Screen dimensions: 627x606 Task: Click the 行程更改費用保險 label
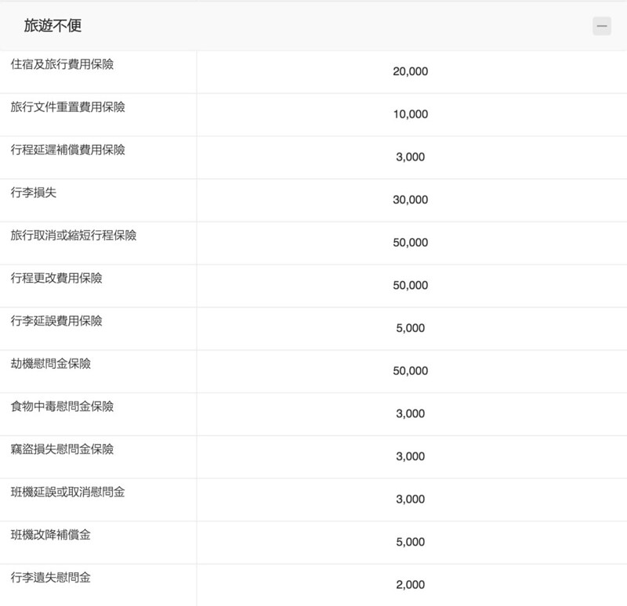pos(56,278)
